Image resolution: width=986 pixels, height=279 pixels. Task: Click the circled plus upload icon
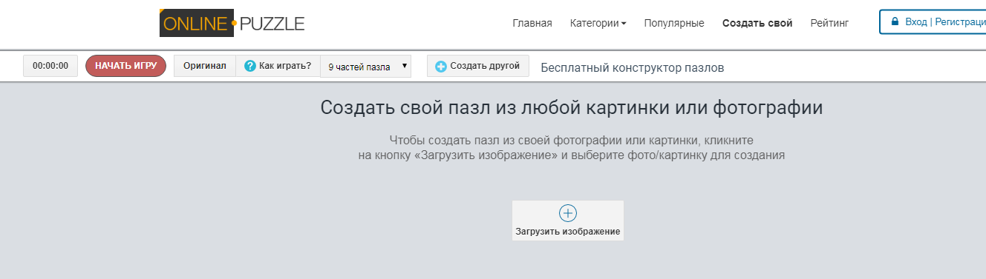568,213
